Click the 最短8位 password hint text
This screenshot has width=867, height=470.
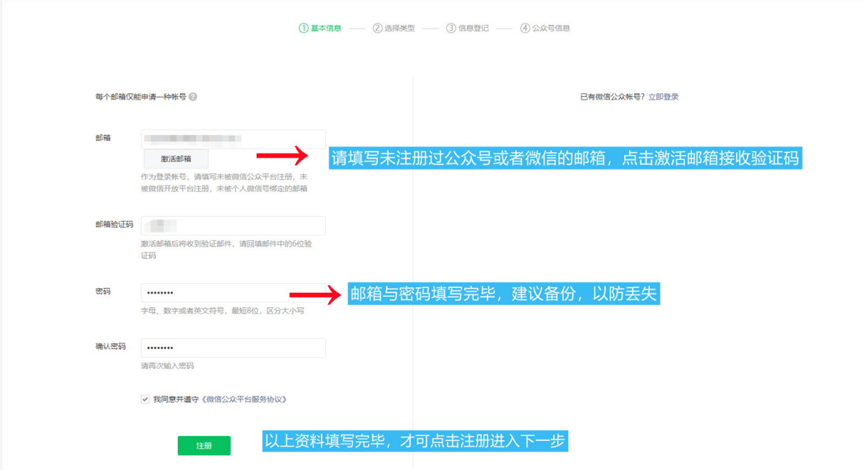point(222,311)
